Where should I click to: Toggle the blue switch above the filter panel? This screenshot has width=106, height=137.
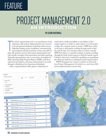click(x=47, y=73)
